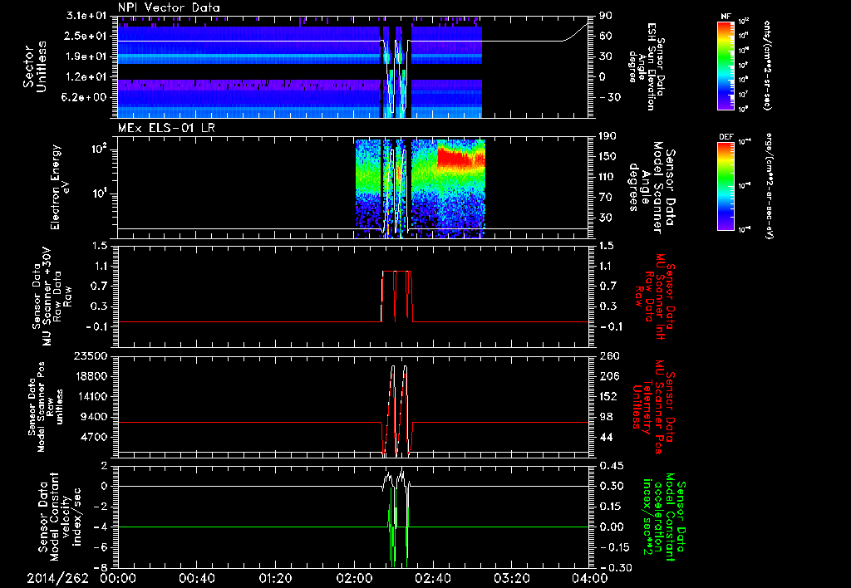This screenshot has width=851, height=588.
Task: Click the "ESH Sun Elevation Angle" axis label
Action: 647,66
